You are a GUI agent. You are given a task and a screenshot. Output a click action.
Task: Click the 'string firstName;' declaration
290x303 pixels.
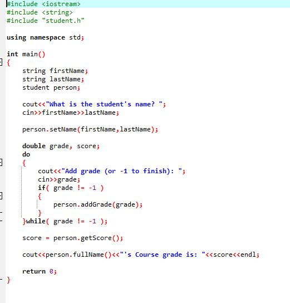(55, 71)
